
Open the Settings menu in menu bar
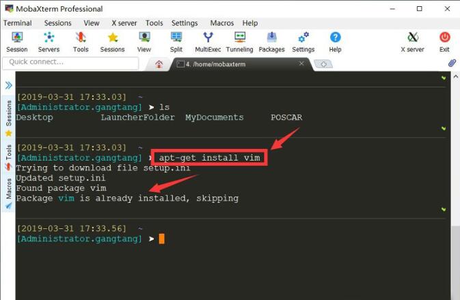click(x=185, y=23)
